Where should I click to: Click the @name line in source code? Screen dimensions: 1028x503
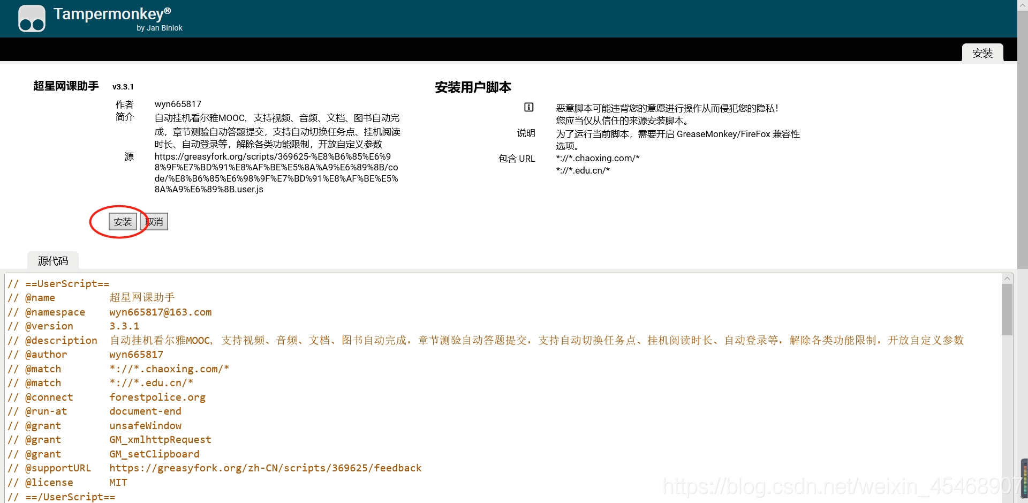pos(92,298)
